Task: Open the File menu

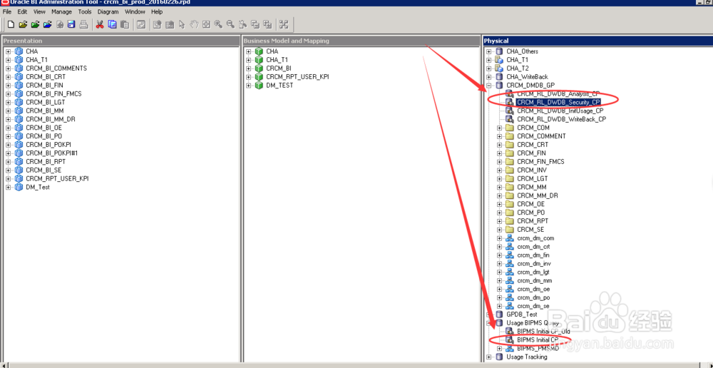Action: (x=7, y=12)
